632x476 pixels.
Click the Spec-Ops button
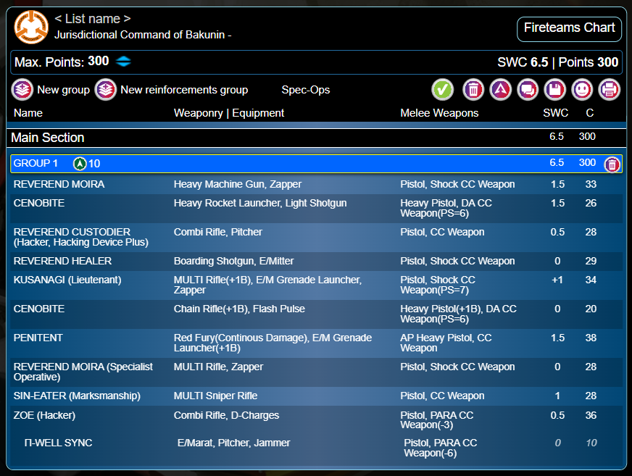coord(306,90)
